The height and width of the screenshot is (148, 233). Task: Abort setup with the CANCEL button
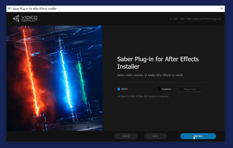[x=126, y=136]
